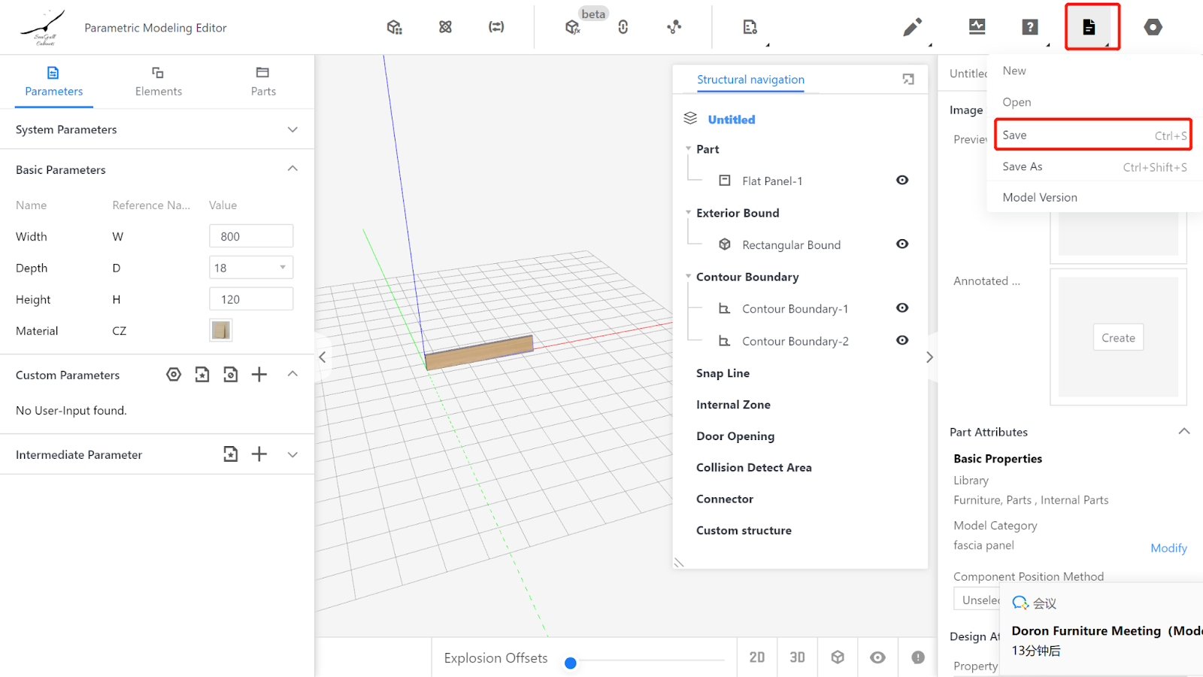This screenshot has width=1203, height=677.
Task: Click the pencil edit icon in top toolbar
Action: tap(912, 28)
